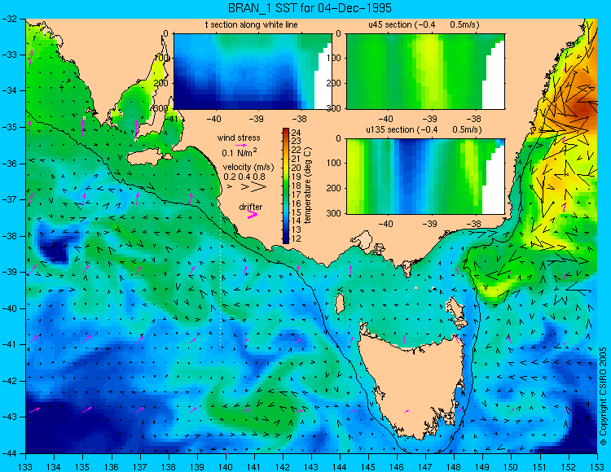This screenshot has width=611, height=472.
Task: Select the 'u45 section (-0.4 0.5m/s)' heading
Action: [424, 24]
